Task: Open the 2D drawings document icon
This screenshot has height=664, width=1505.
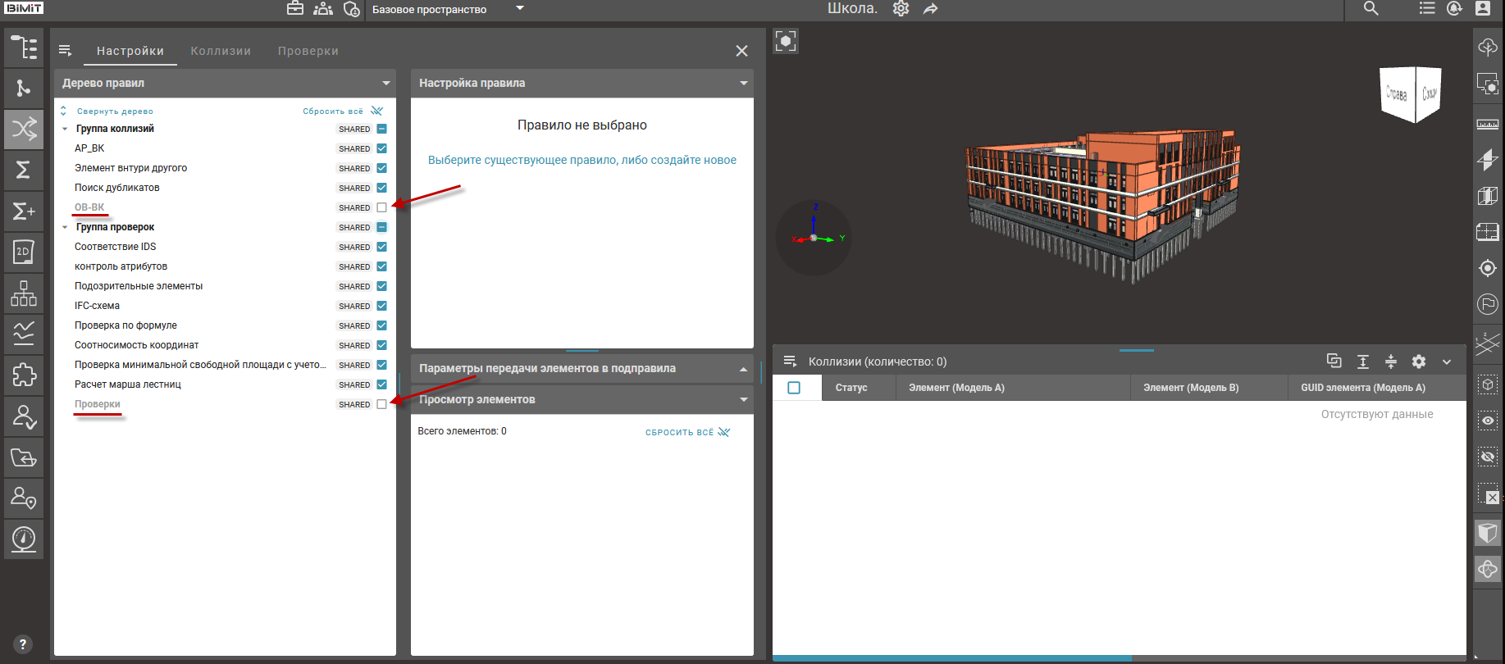Action: [x=24, y=252]
